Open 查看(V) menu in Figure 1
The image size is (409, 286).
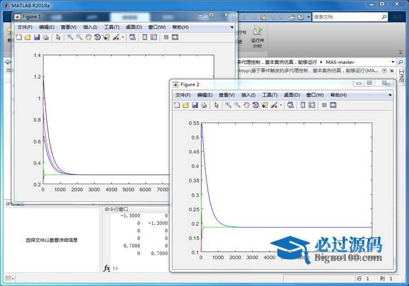[69, 27]
